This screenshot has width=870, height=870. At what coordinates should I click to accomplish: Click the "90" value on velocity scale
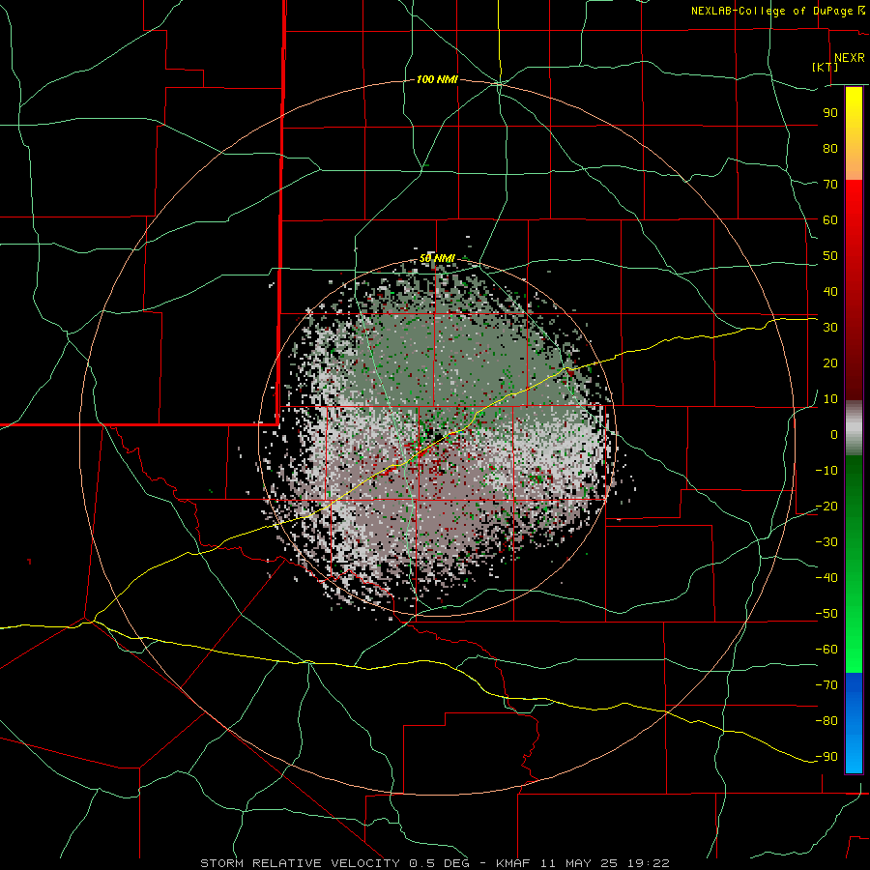point(830,113)
